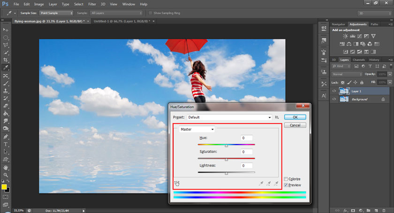Image resolution: width=394 pixels, height=213 pixels.
Task: Select the Paint Bucket tool
Action: 6,114
